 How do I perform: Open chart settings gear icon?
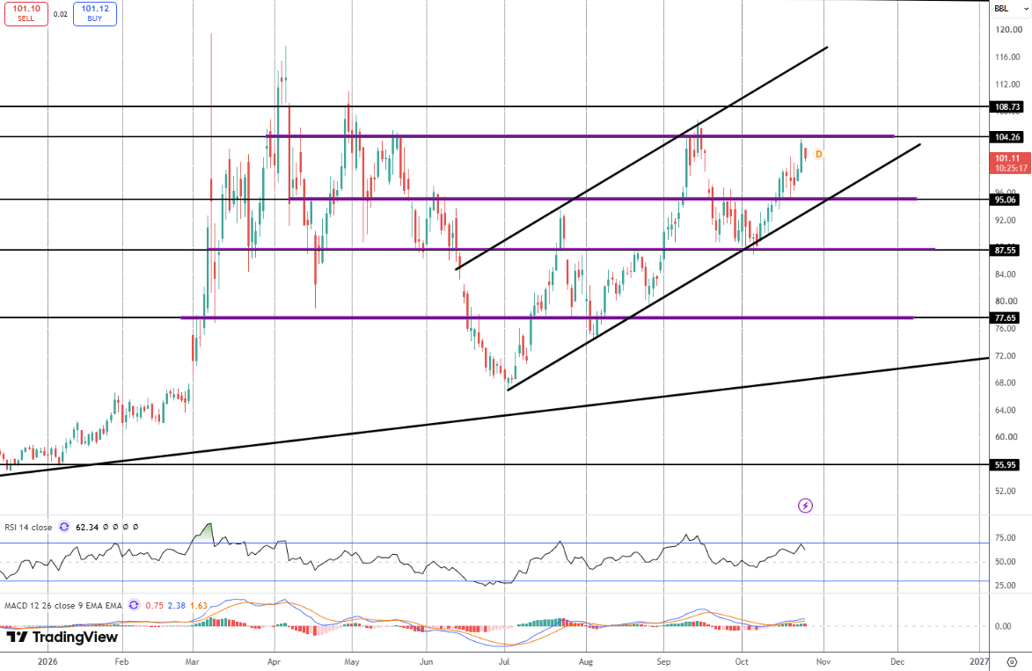1012,662
